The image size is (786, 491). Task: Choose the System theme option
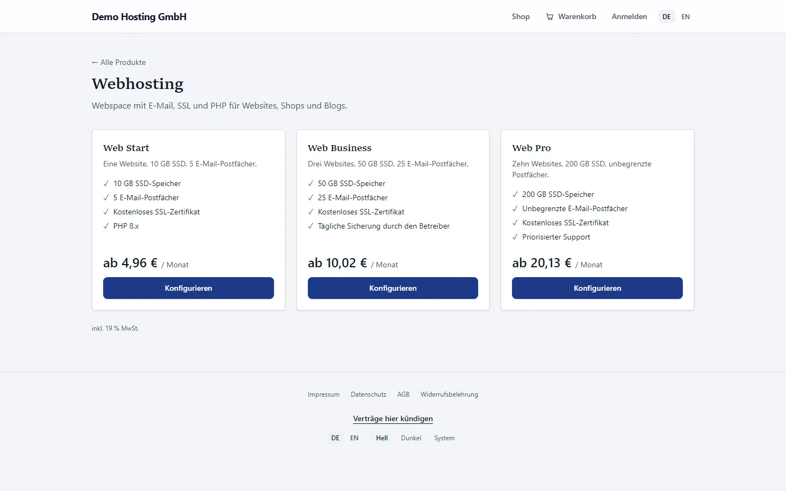tap(444, 438)
